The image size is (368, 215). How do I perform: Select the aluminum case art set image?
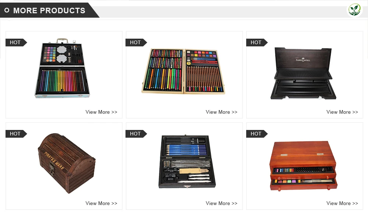62,68
